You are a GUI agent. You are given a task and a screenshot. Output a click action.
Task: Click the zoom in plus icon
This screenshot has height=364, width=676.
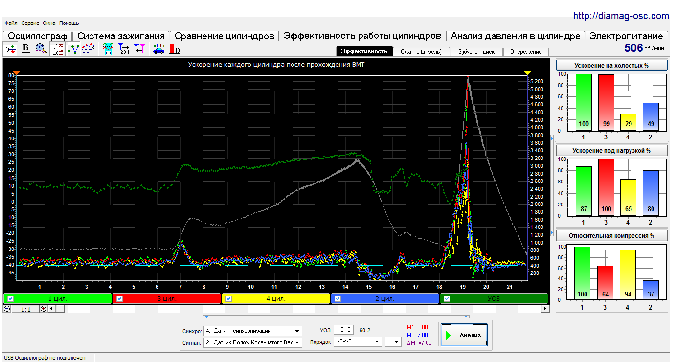point(44,309)
